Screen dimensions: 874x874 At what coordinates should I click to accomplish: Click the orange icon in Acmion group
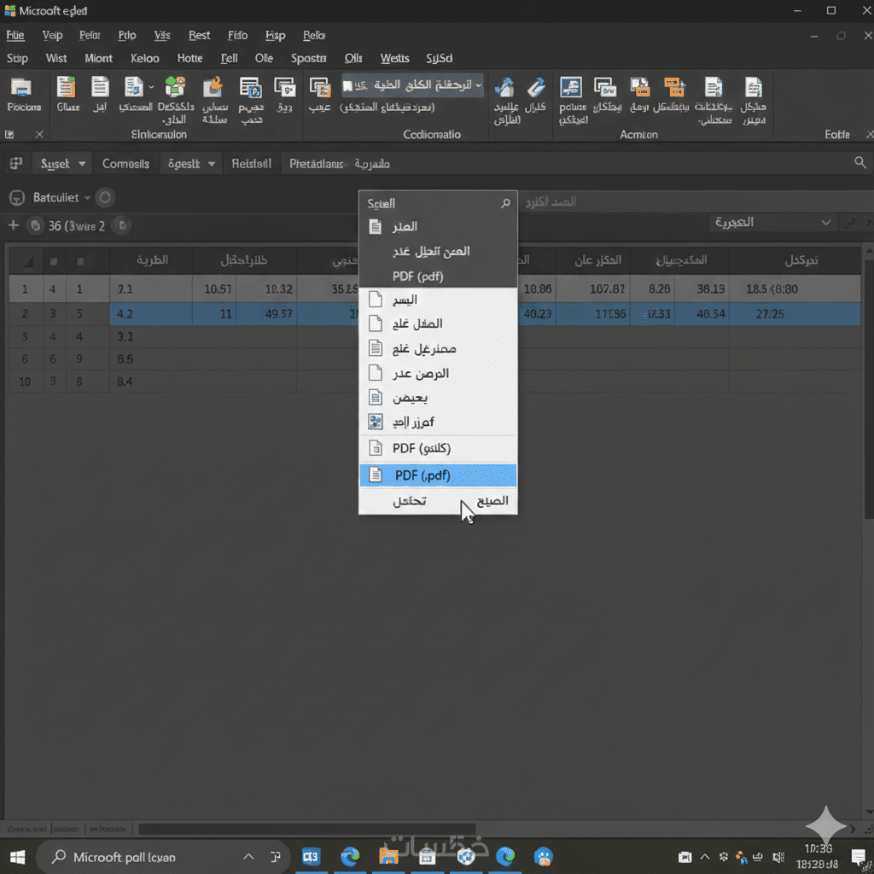(674, 87)
